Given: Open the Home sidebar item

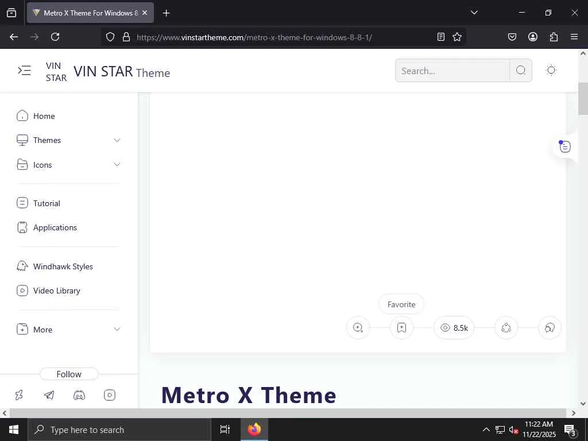Looking at the screenshot, I should [x=44, y=116].
